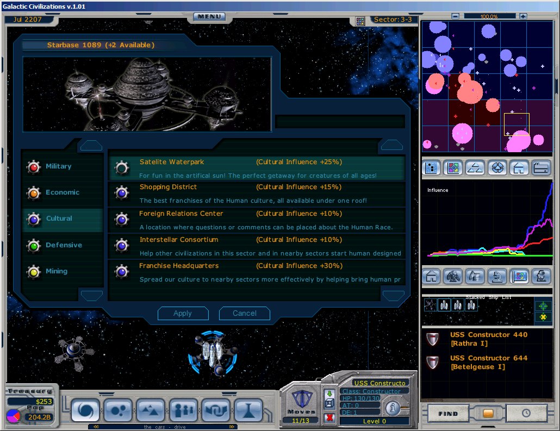Screen dimensions: 560x431
Task: Click shield icon of USS Constructor 644
Action: [432, 362]
